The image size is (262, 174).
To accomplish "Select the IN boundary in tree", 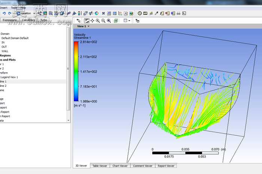I will coord(3,42).
